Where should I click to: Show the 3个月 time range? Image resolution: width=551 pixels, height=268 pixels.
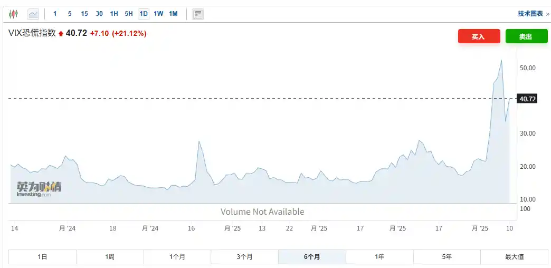tap(244, 257)
